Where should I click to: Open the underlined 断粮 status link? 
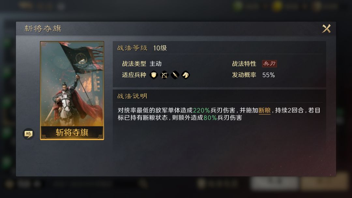(265, 110)
